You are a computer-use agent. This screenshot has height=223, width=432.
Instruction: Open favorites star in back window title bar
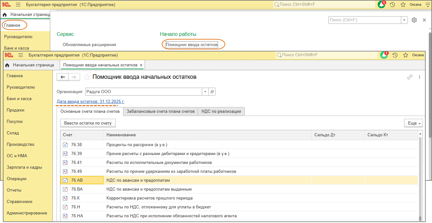pos(403,4)
